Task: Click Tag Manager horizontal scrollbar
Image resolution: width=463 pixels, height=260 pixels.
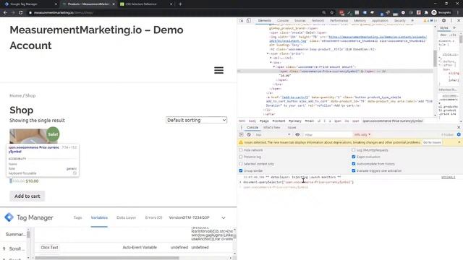Action: click(x=107, y=258)
